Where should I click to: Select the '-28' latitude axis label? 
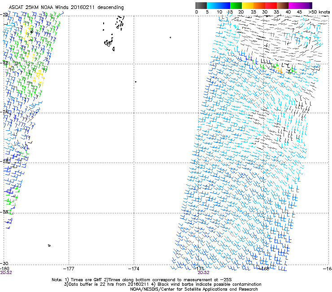[x=4, y=212]
